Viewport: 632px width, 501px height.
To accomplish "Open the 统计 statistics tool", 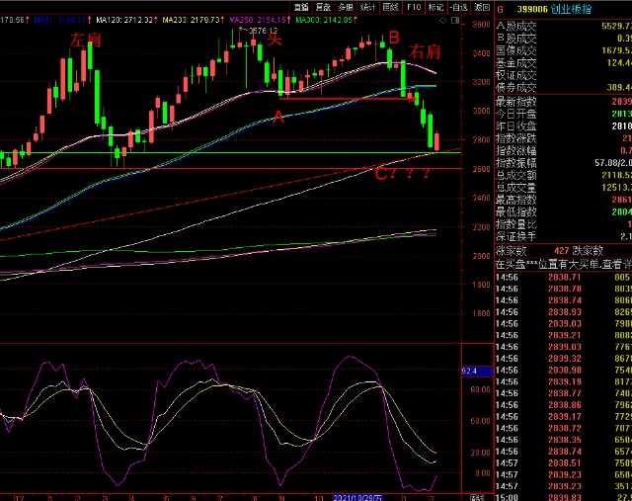I will (368, 7).
